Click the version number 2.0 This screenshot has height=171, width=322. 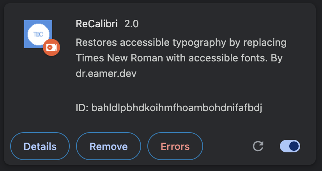(131, 24)
